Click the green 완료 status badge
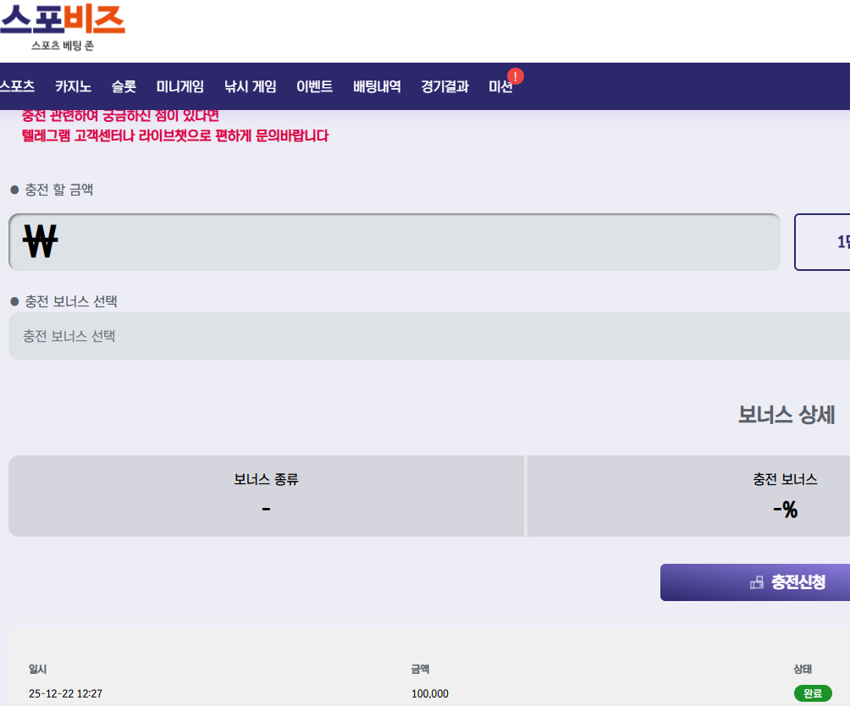 (812, 693)
